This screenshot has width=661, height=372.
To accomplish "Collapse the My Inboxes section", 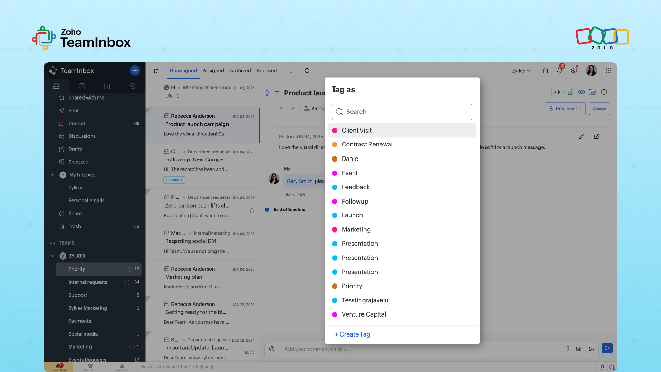I will pyautogui.click(x=53, y=175).
